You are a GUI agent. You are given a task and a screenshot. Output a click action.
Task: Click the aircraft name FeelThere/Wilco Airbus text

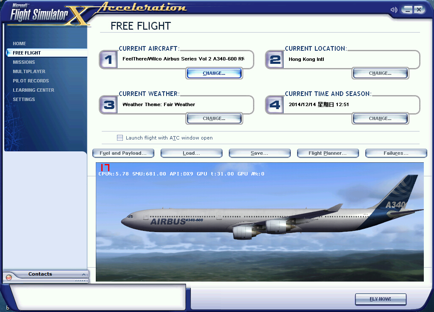tap(183, 59)
